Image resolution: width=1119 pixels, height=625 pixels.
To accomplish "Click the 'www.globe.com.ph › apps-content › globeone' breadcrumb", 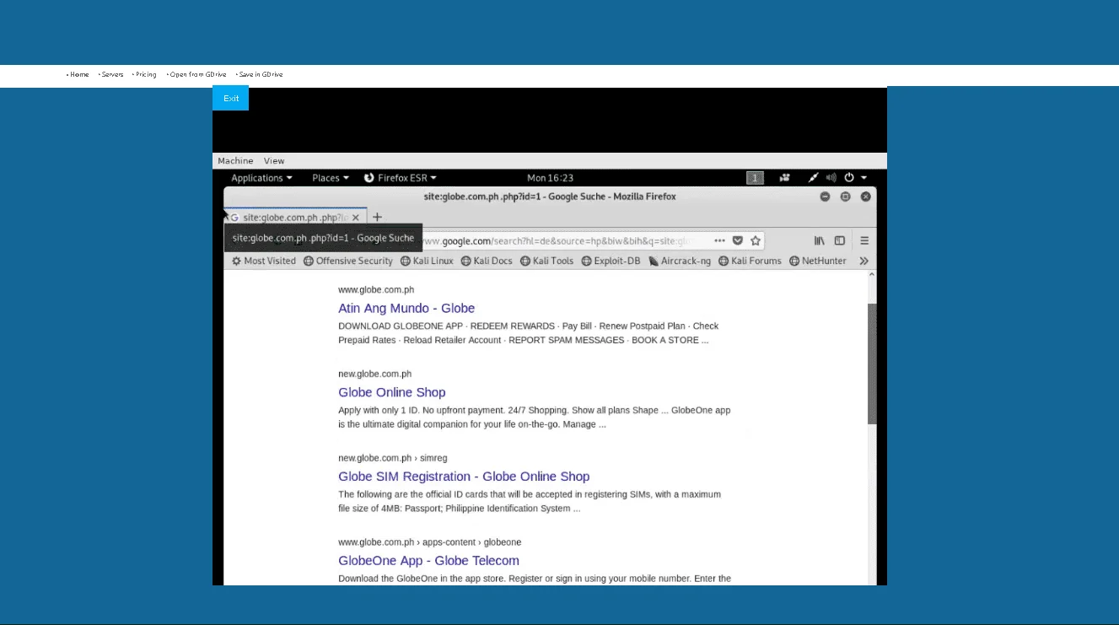I will tap(429, 542).
